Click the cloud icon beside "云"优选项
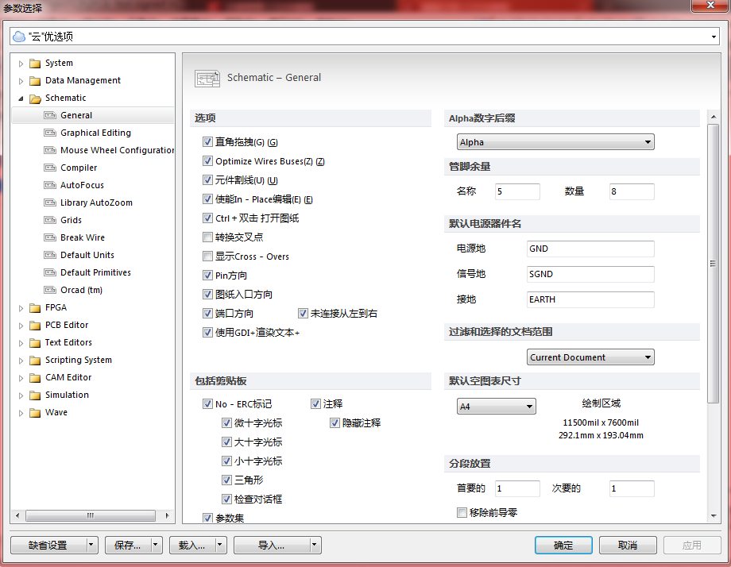Image resolution: width=731 pixels, height=567 pixels. (x=19, y=37)
